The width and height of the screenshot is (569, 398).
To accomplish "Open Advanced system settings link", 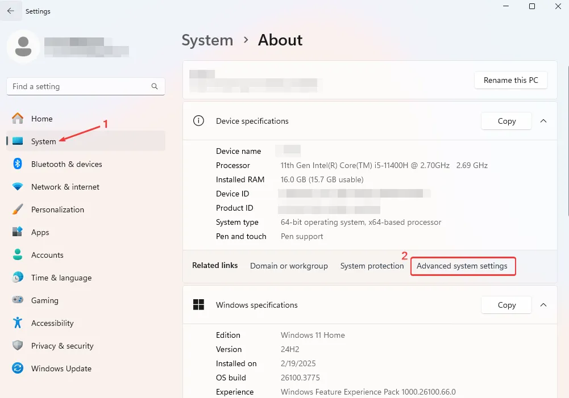I will (462, 266).
